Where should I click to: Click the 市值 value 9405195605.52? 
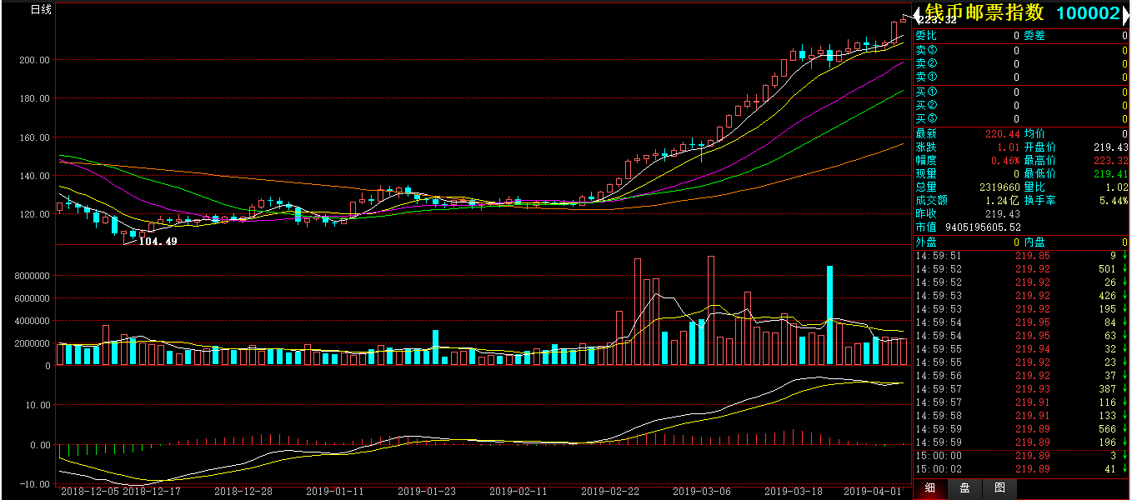click(982, 227)
